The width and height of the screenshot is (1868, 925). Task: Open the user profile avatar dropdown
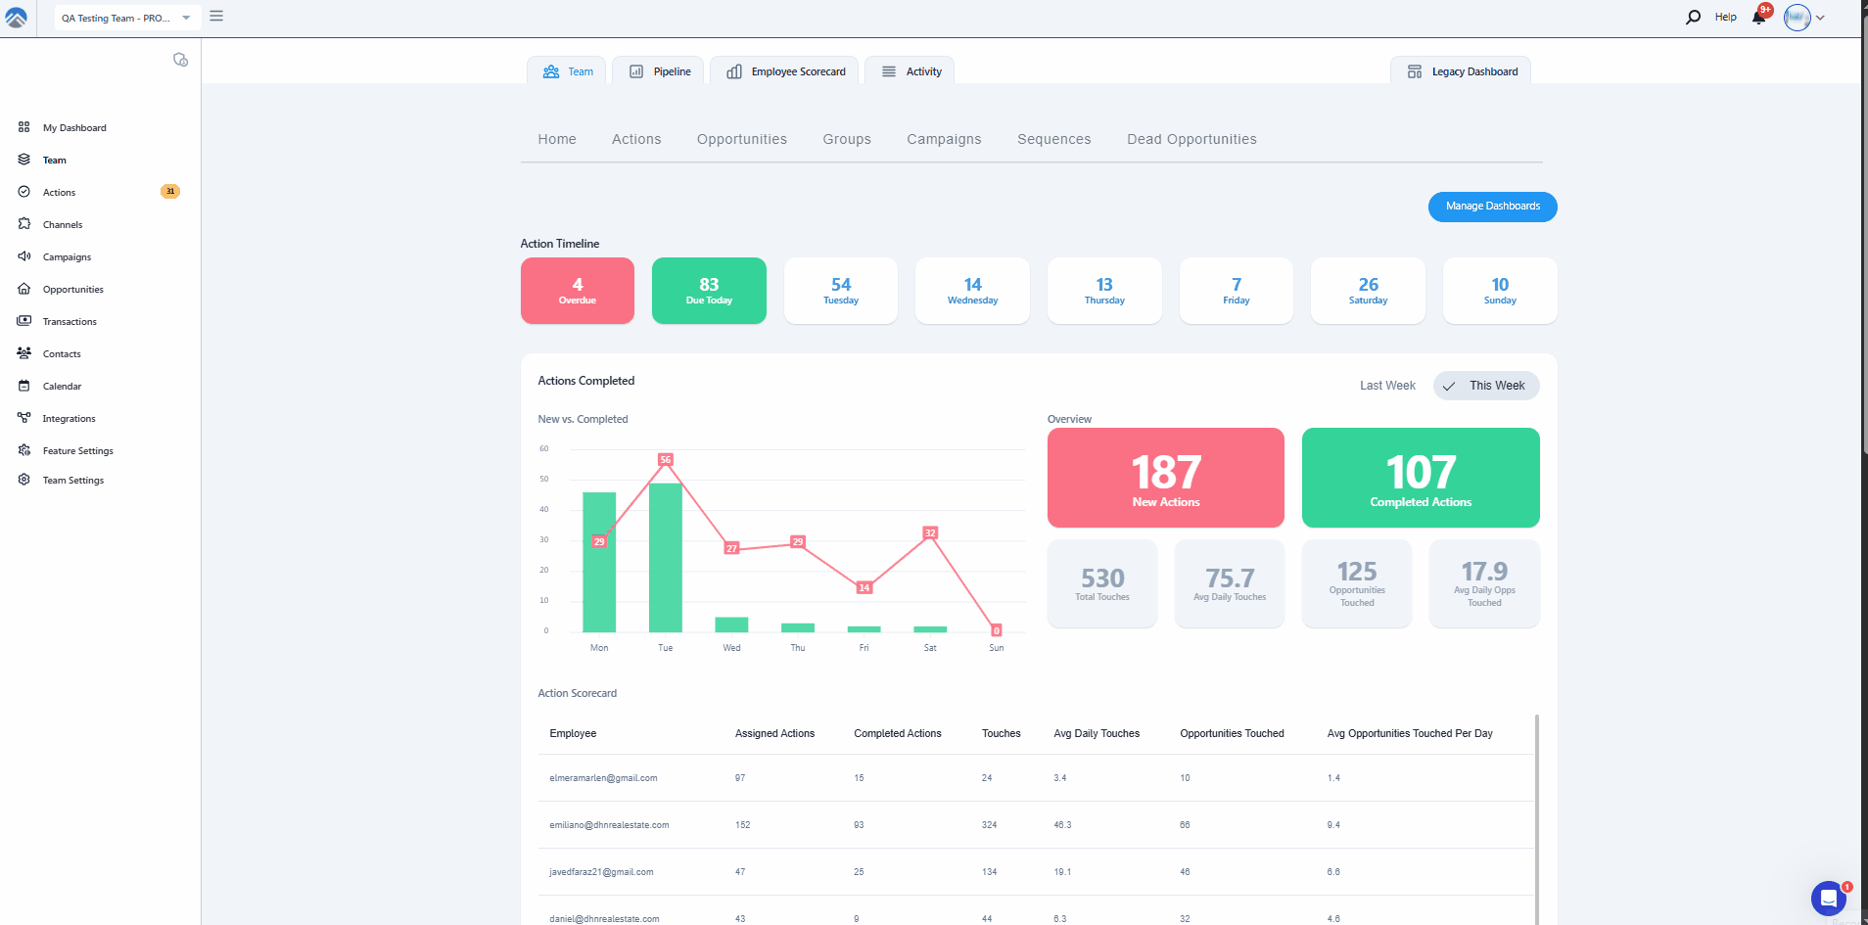(1803, 18)
